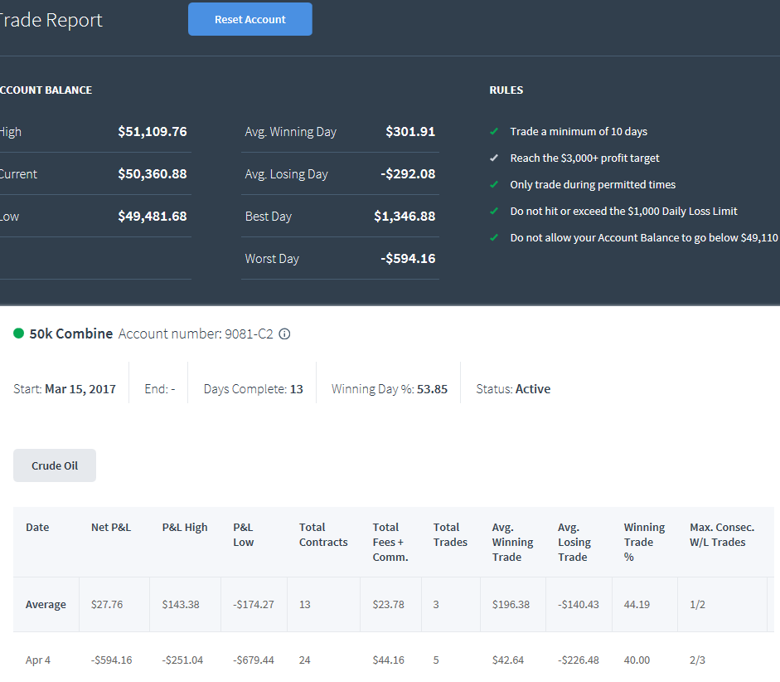The image size is (780, 682).
Task: Select the Crude Oil tab
Action: click(55, 465)
